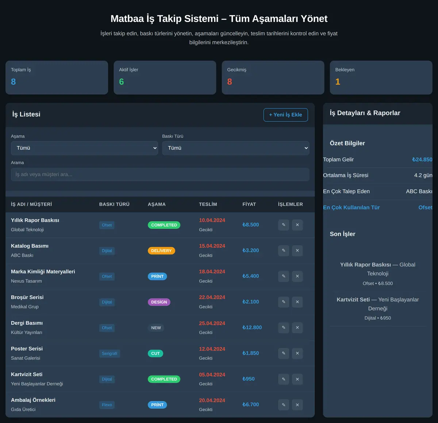Click the 10.04.2024 delivery date
438x423 pixels.
(212, 220)
